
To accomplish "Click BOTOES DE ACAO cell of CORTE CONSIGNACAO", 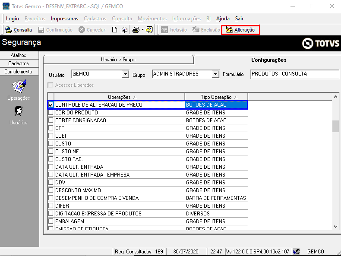I will click(216, 120).
